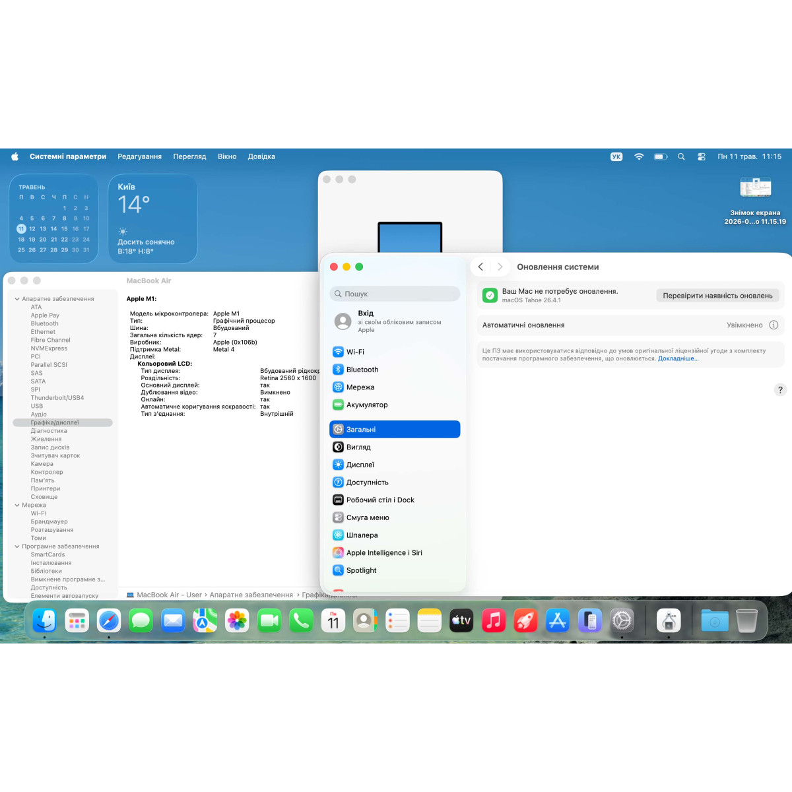Open the Редагування menu
792x792 pixels.
coord(139,157)
